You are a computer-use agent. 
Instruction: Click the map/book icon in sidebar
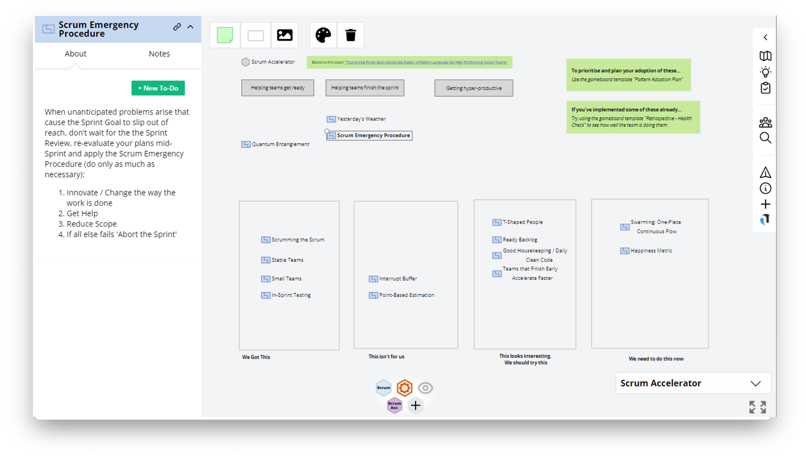pyautogui.click(x=766, y=56)
